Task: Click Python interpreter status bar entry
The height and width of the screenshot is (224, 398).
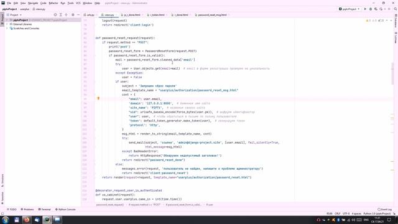Action: pos(377,213)
